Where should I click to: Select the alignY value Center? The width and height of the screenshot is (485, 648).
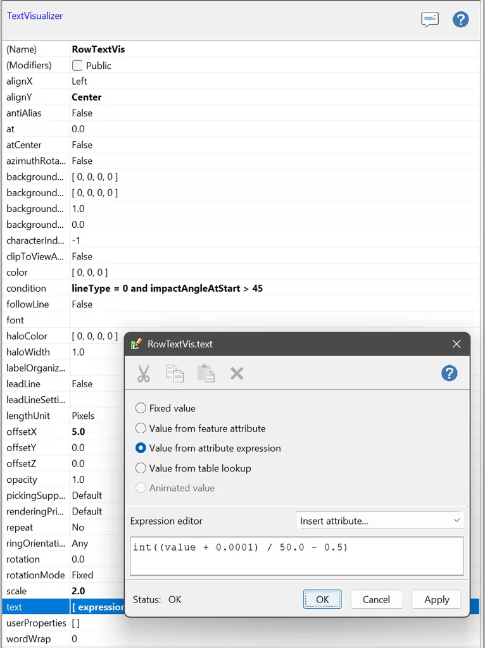click(x=86, y=97)
